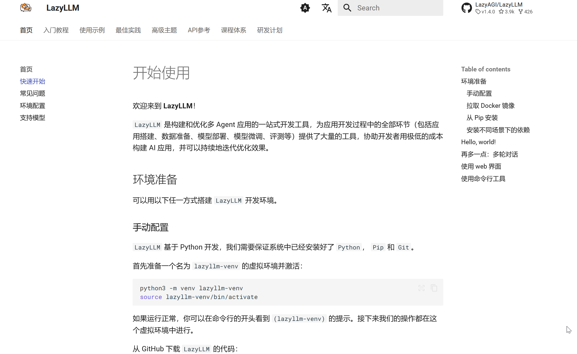Click the 环境准备 section heading in article
The width and height of the screenshot is (577, 354).
155,179
